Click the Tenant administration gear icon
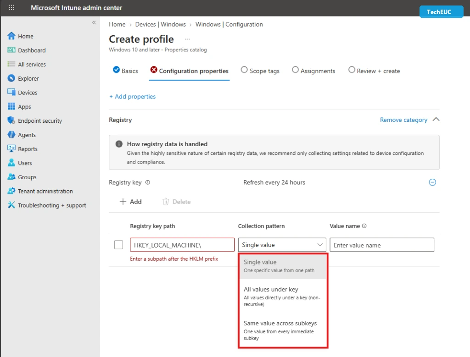 (11, 191)
